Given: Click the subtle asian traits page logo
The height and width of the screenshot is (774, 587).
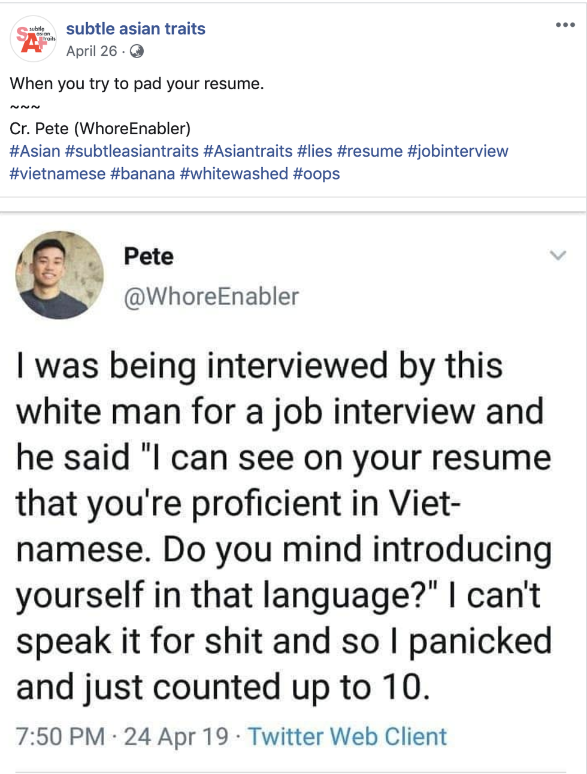Looking at the screenshot, I should tap(34, 39).
